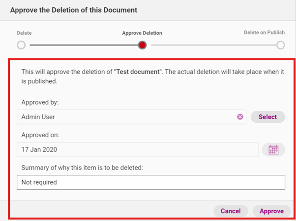Viewport: 296px width, 221px height.
Task: Click the Delete step label
Action: (x=24, y=33)
